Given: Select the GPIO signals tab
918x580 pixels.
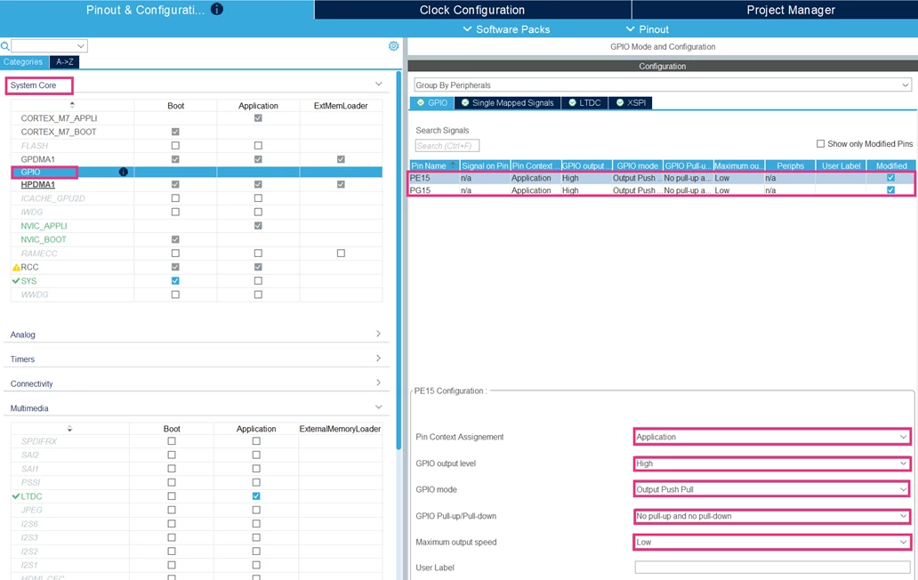Looking at the screenshot, I should coord(432,103).
